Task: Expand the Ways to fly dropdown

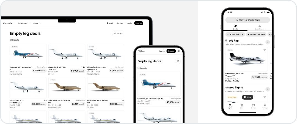Action: (9, 23)
